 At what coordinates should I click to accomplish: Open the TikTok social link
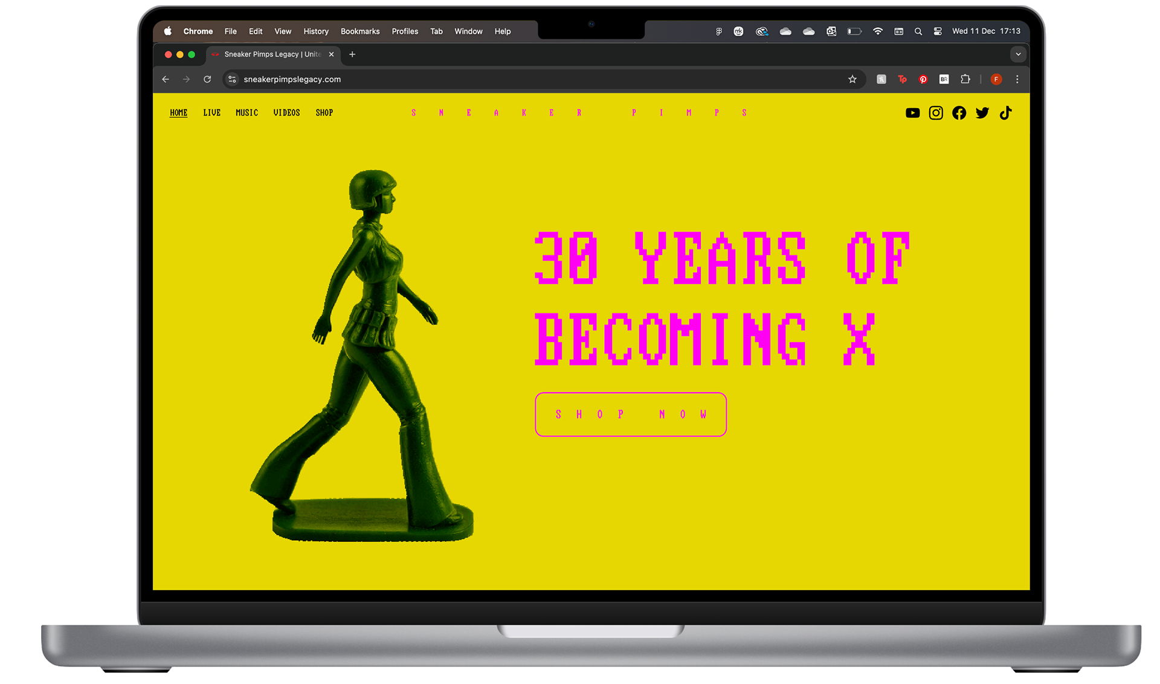click(x=1005, y=113)
